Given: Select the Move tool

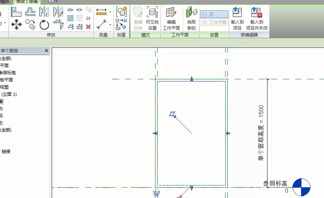Looking at the screenshot, I should point(16,24).
